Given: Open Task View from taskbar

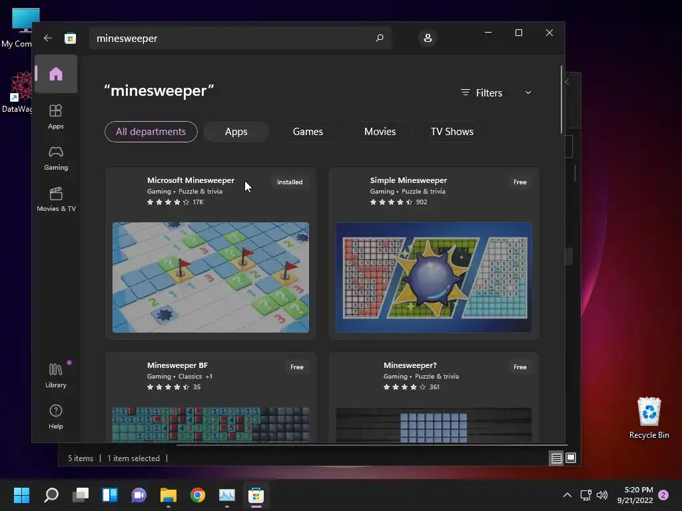Looking at the screenshot, I should click(81, 495).
